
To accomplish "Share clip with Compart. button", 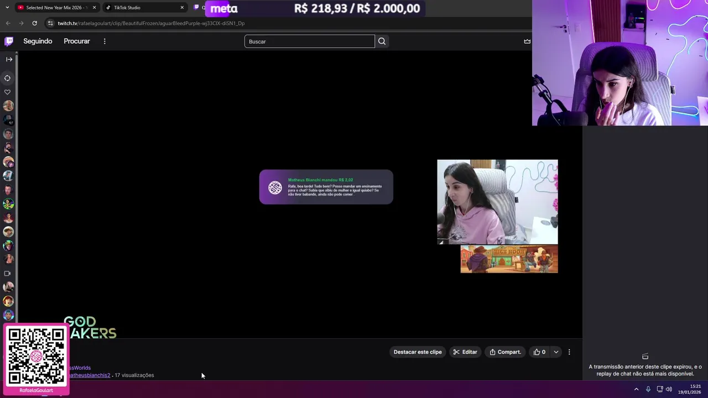I will click(506, 352).
